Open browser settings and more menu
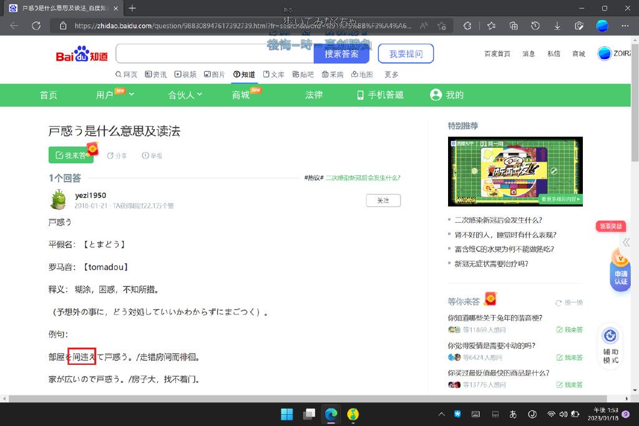This screenshot has width=639, height=426. tap(625, 26)
